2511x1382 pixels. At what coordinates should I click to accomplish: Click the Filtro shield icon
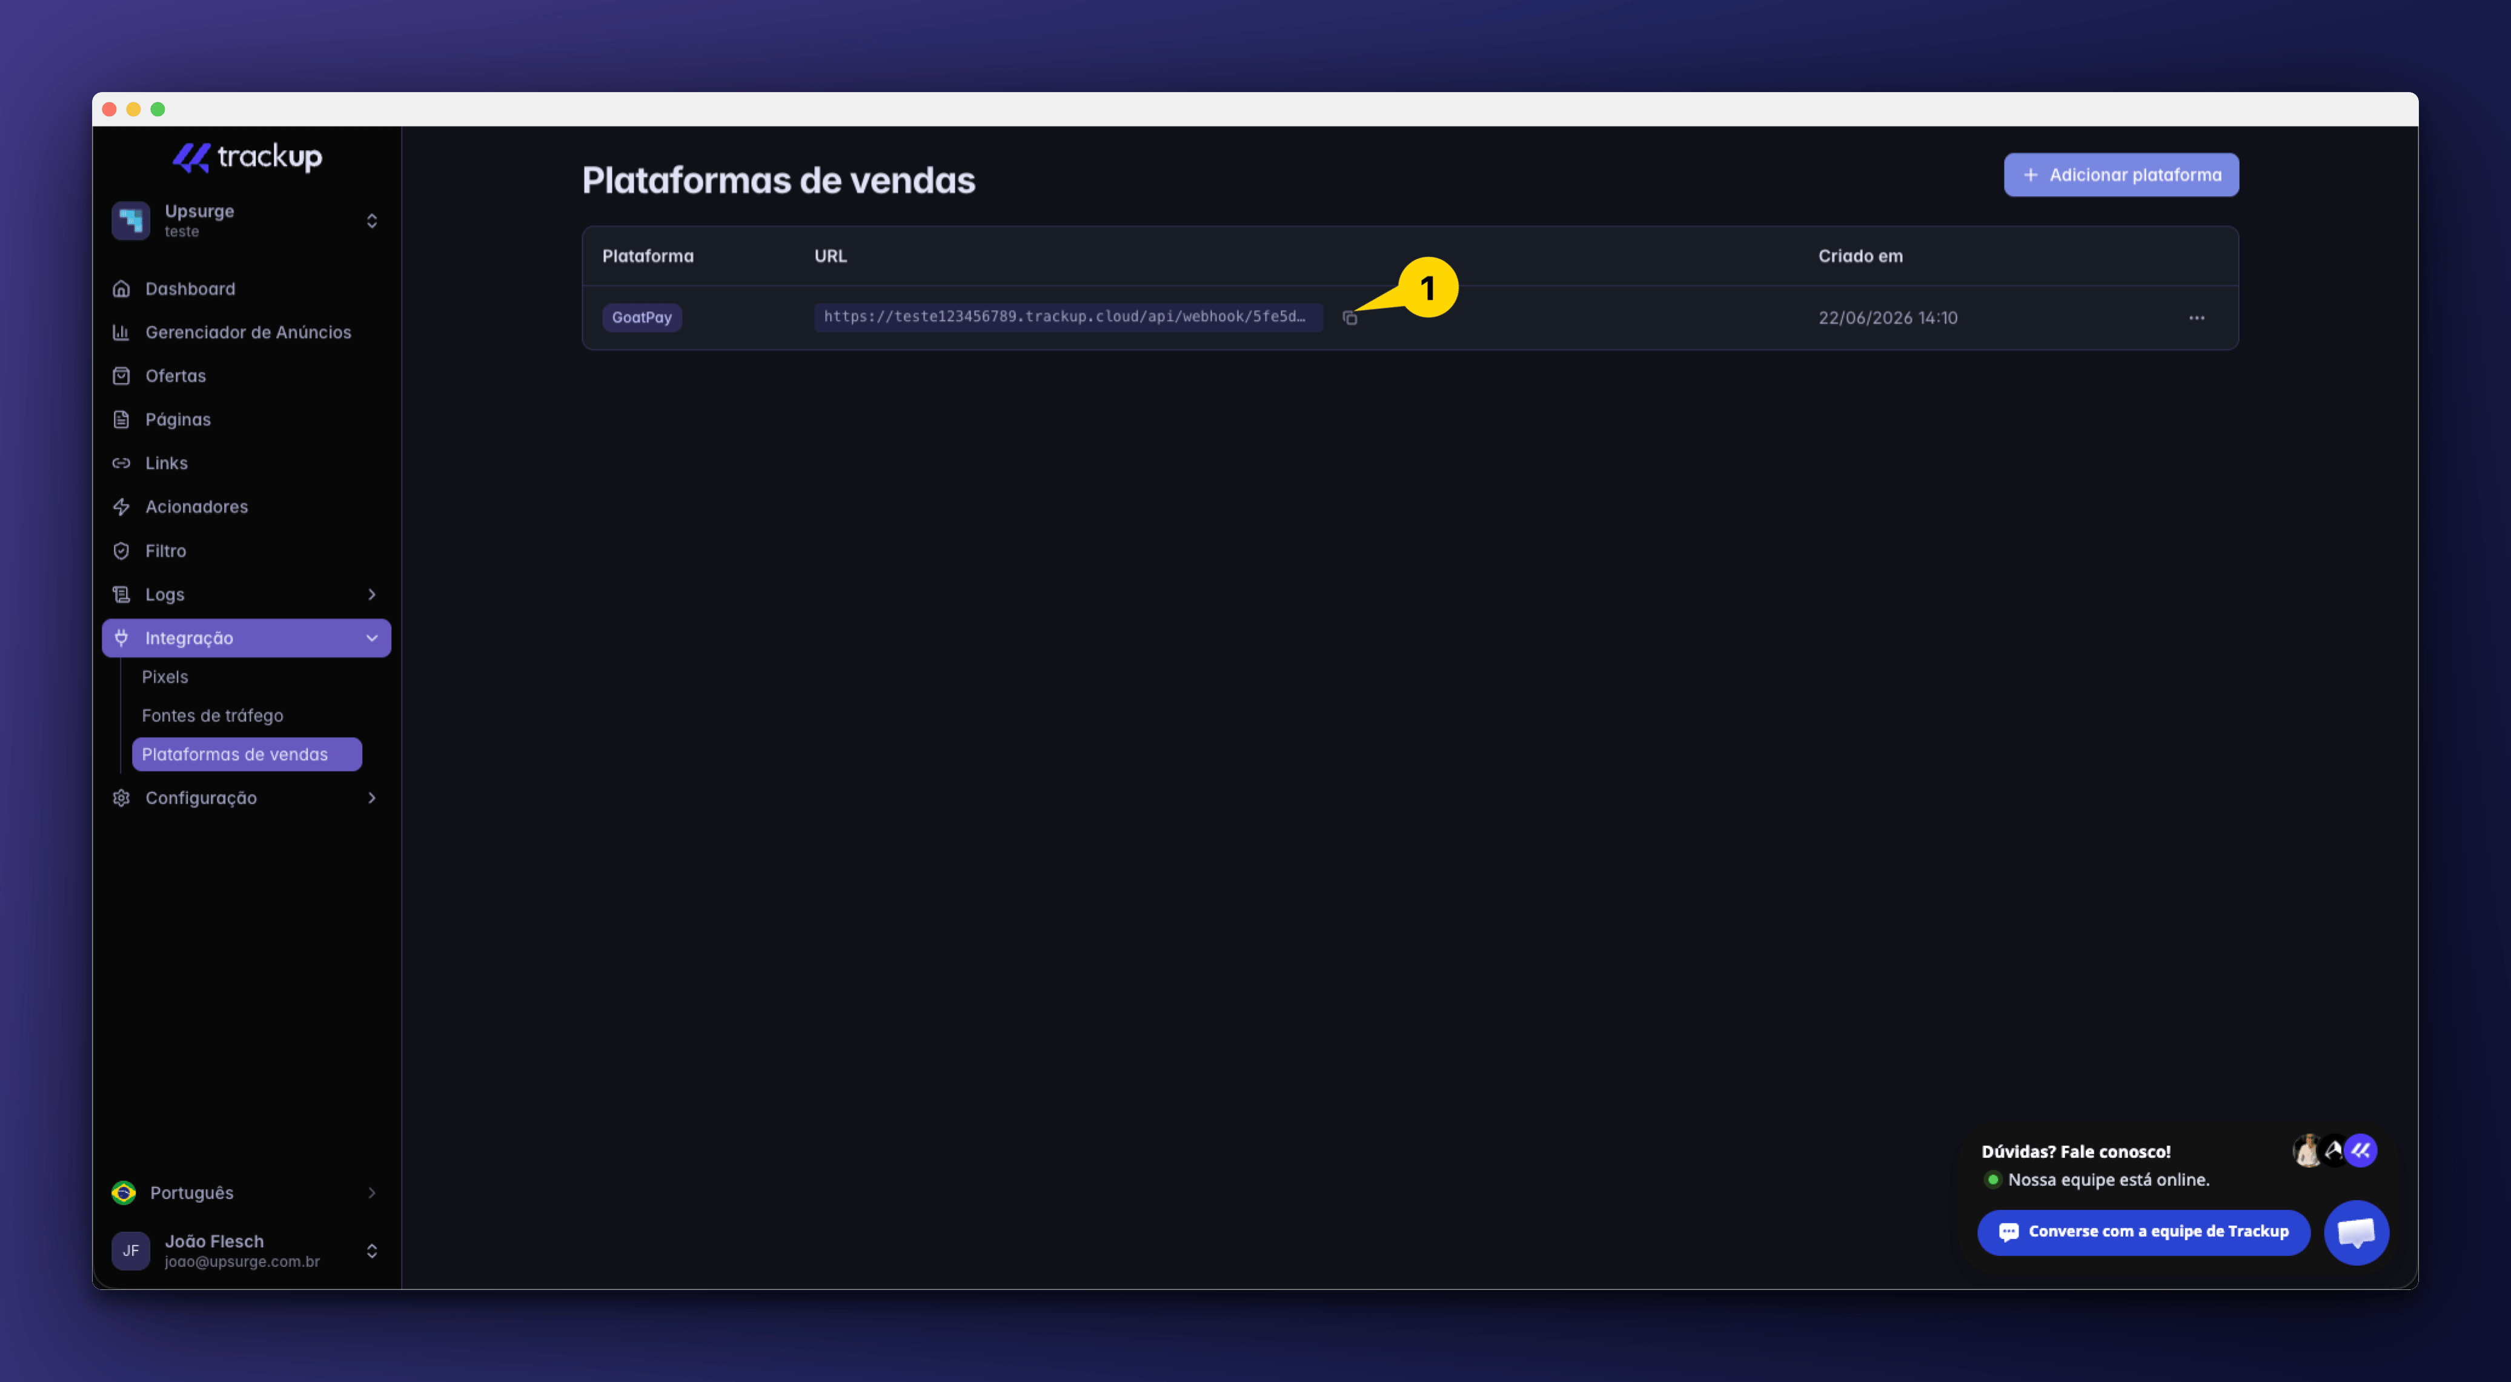pos(121,550)
